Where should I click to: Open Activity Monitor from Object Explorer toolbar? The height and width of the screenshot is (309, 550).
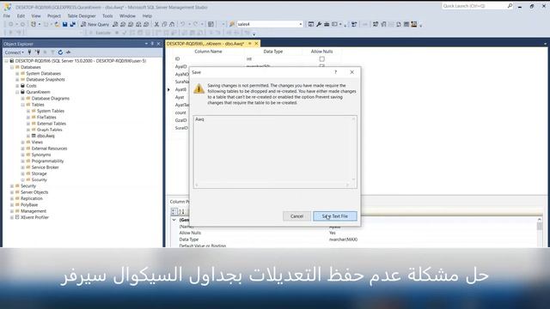pyautogui.click(x=69, y=52)
